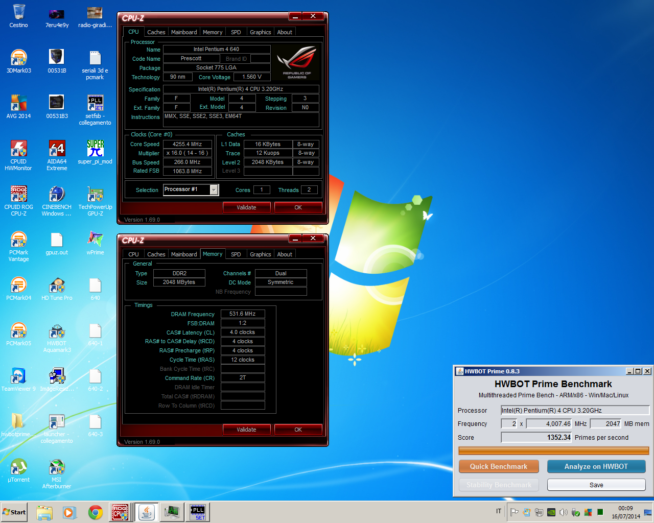654x523 pixels.
Task: Switch to Caches tab in top CPU-Z window
Action: [156, 32]
